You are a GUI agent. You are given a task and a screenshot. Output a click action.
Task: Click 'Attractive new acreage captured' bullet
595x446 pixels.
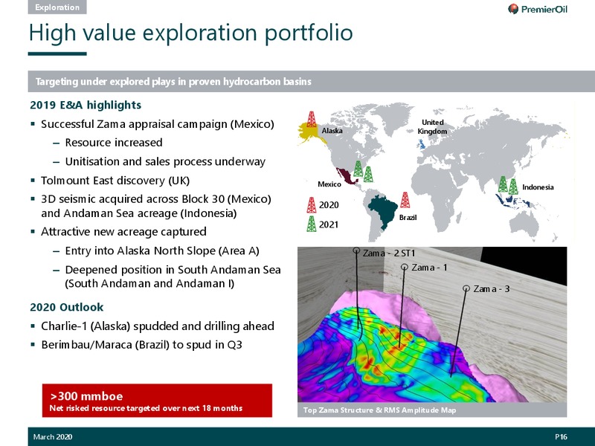click(123, 232)
